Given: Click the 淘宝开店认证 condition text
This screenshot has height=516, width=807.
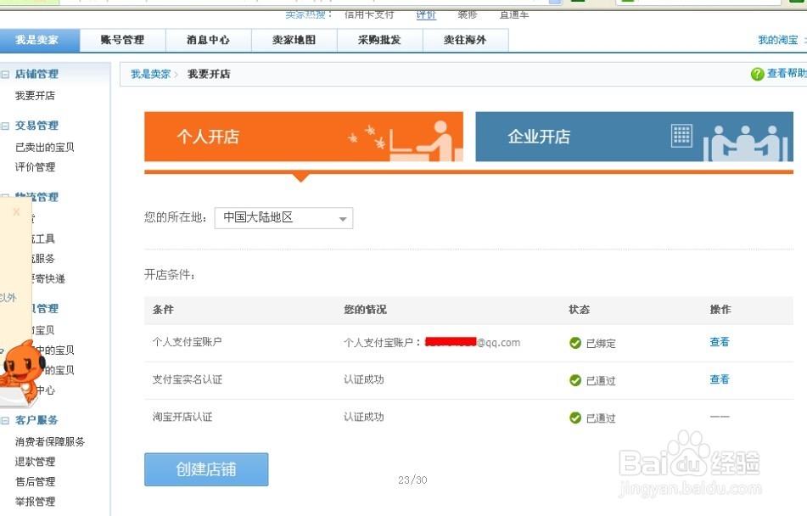Looking at the screenshot, I should (182, 417).
